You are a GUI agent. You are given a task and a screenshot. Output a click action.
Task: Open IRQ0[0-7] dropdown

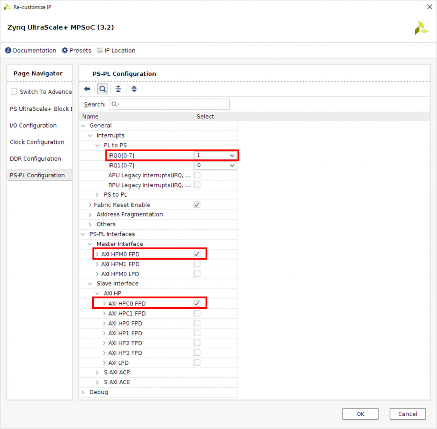pos(215,155)
